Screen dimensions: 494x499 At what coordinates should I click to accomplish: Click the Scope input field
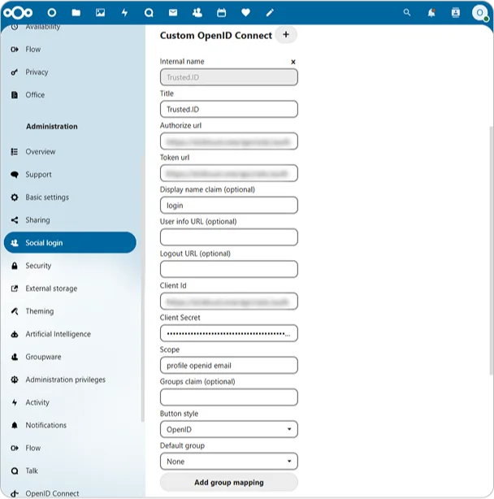(228, 366)
